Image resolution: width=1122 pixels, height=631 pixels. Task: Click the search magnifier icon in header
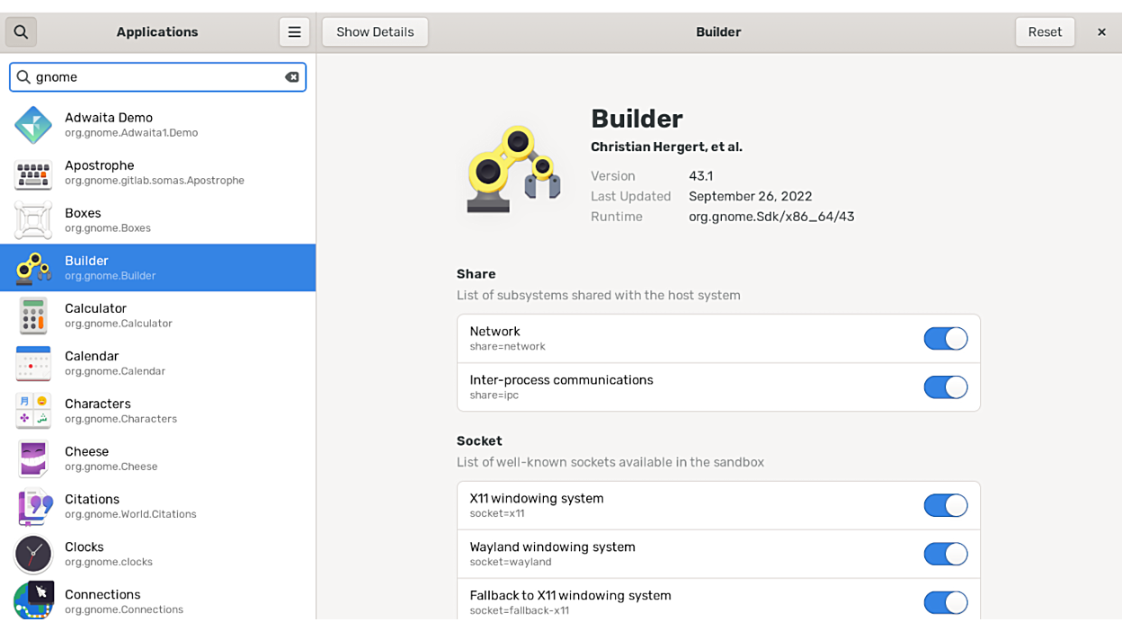click(x=21, y=32)
